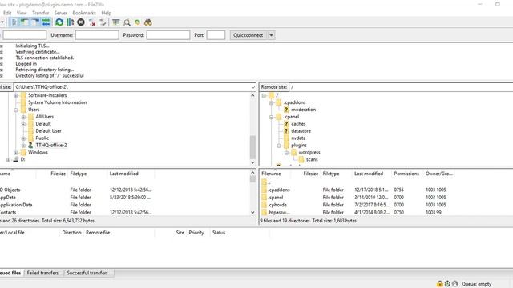This screenshot has width=513, height=288.
Task: Expand the D: drive node
Action: pyautogui.click(x=8, y=160)
